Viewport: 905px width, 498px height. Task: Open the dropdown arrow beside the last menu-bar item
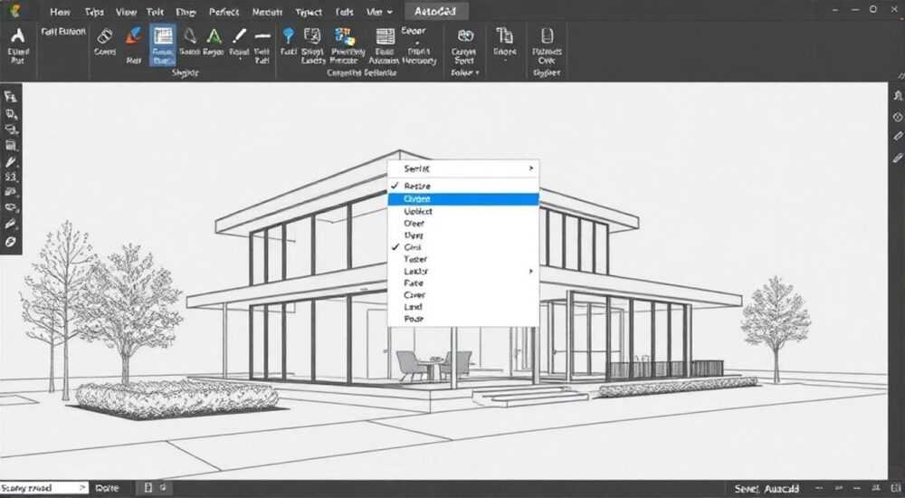click(x=389, y=12)
